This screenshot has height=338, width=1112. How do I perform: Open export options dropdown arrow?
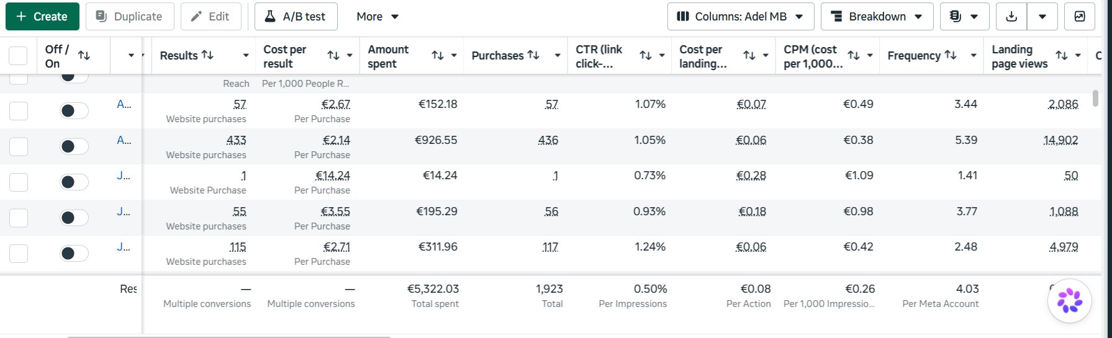[1042, 17]
